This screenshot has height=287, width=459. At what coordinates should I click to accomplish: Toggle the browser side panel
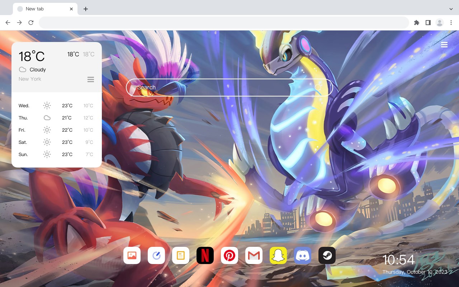pyautogui.click(x=428, y=23)
